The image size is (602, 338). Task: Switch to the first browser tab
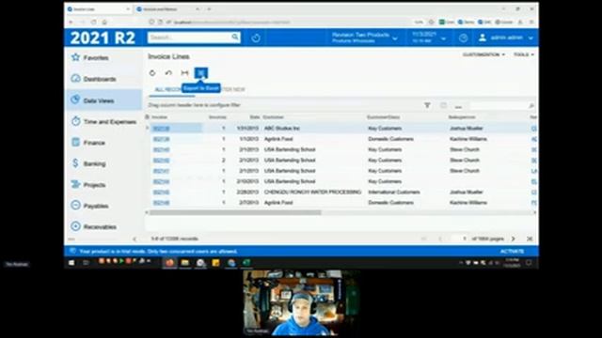point(98,8)
